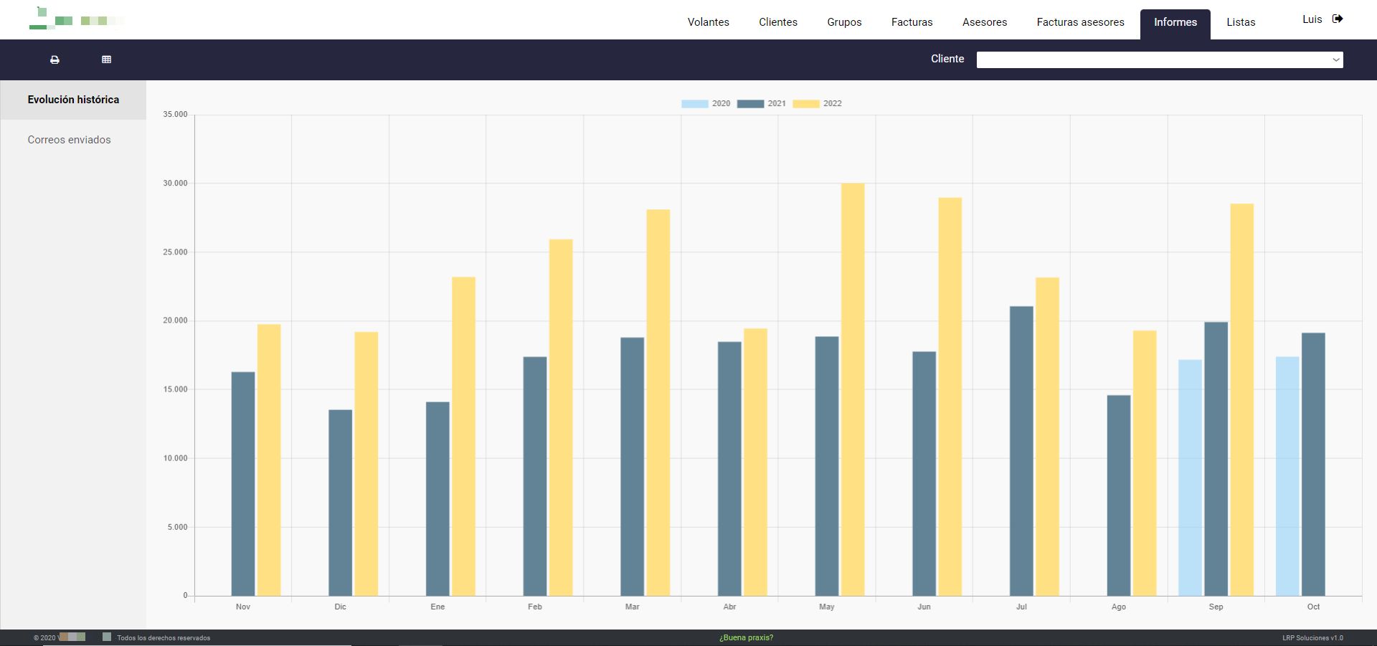
Task: Open the Grupos menu item
Action: point(844,22)
